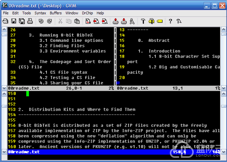Image resolution: width=227 pixels, height=162 pixels.
Task: Open the Buffers menu
Action: click(x=56, y=13)
